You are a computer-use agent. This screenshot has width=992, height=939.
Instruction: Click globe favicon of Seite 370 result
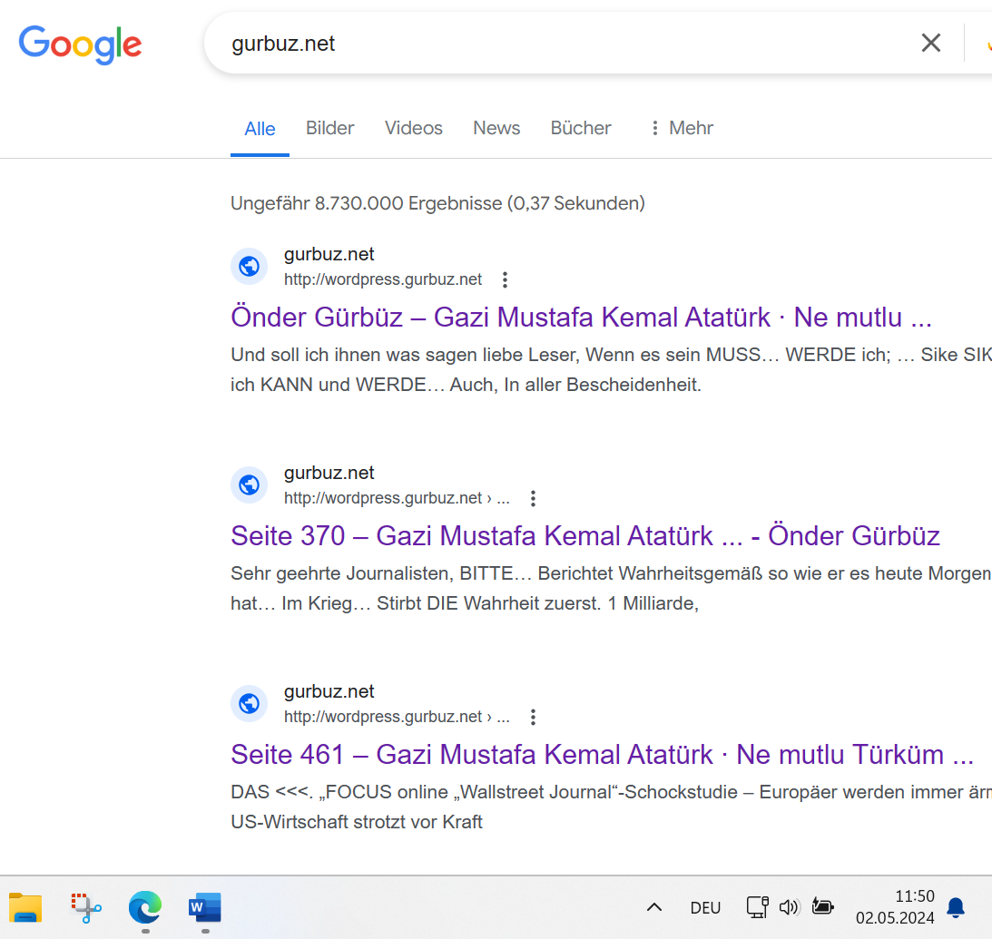tap(249, 485)
